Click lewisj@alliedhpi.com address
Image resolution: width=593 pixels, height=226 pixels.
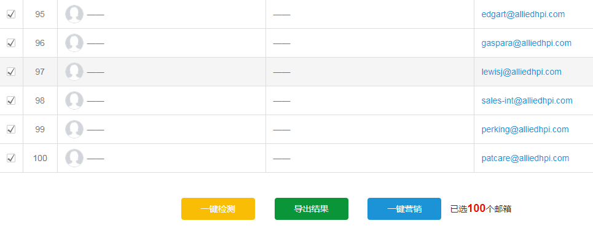click(x=522, y=72)
